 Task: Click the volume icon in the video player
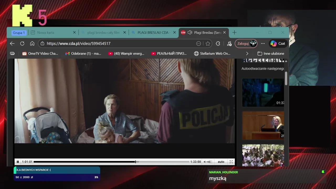204,162
